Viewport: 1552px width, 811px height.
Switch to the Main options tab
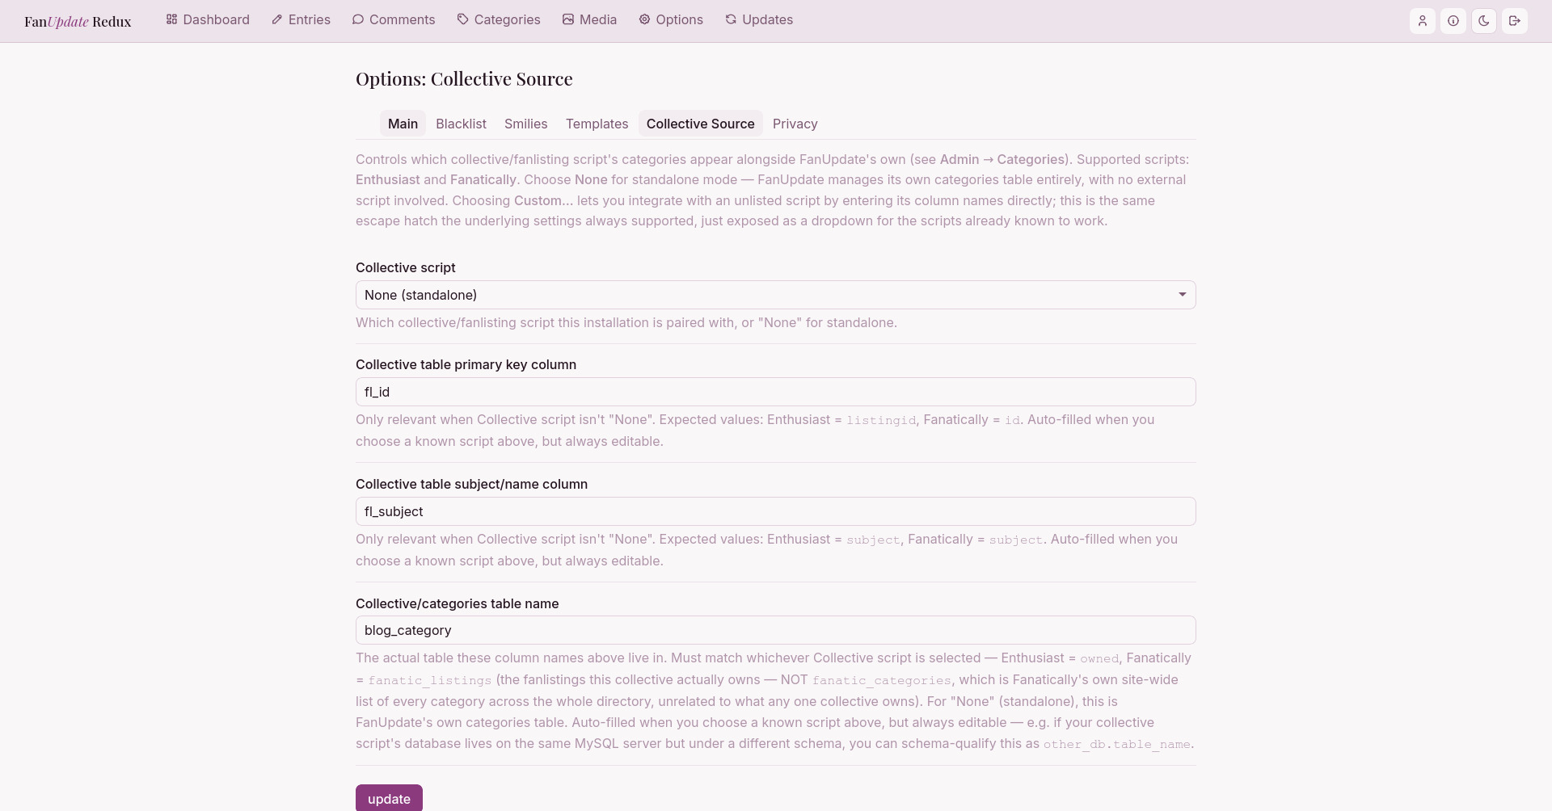[403, 124]
